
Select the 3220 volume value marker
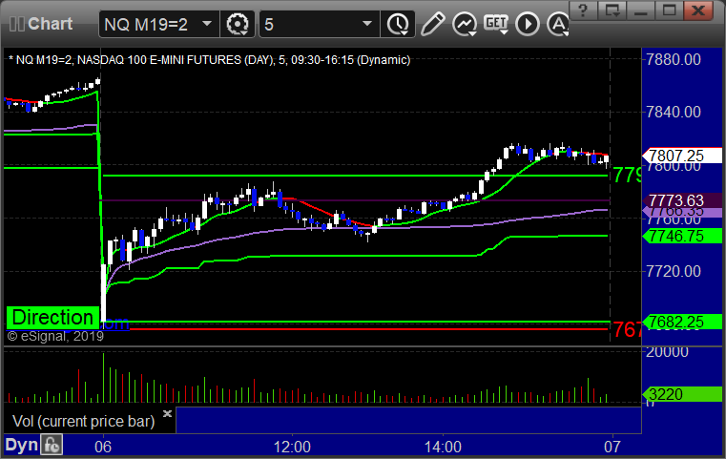point(682,395)
